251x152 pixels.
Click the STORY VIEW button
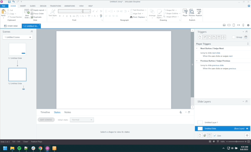click(x=11, y=26)
